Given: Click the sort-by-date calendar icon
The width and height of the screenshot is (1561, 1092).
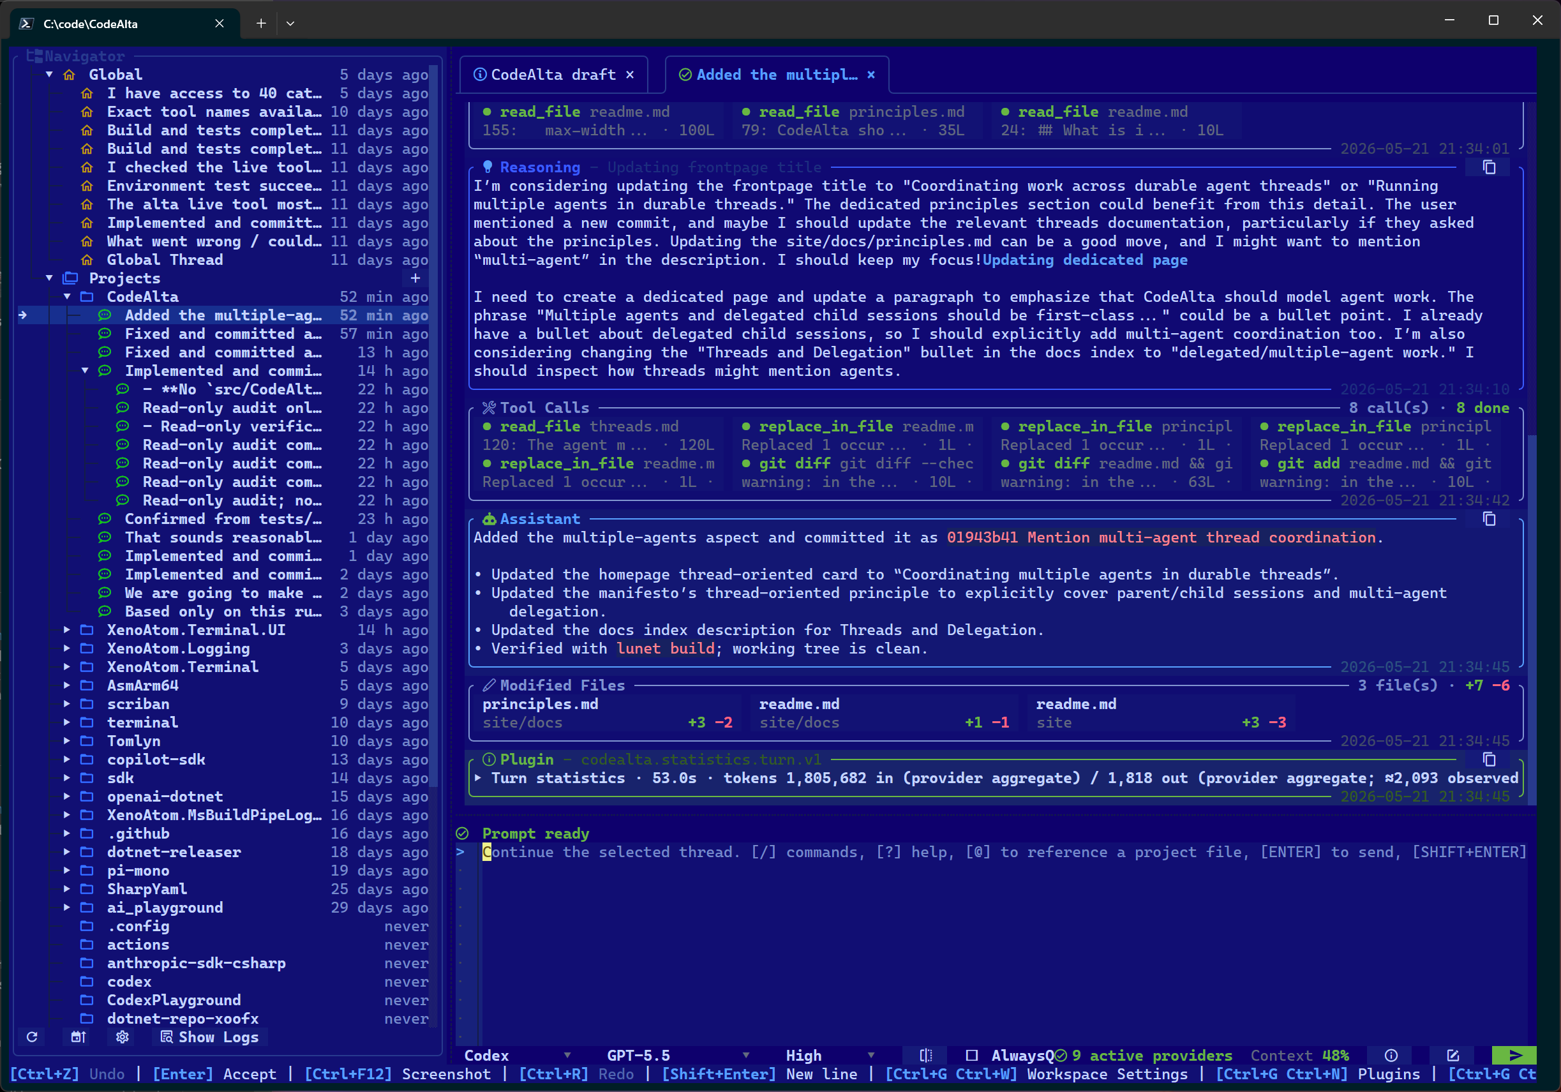Looking at the screenshot, I should click(x=78, y=1036).
